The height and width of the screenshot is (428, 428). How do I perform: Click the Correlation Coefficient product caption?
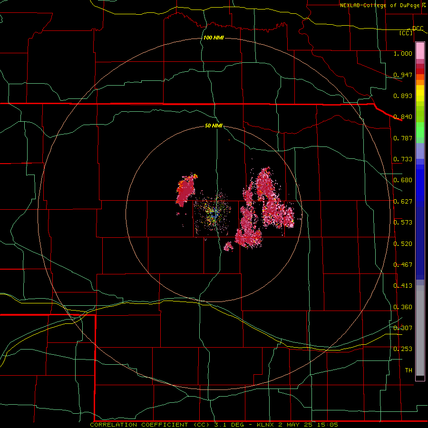click(214, 425)
